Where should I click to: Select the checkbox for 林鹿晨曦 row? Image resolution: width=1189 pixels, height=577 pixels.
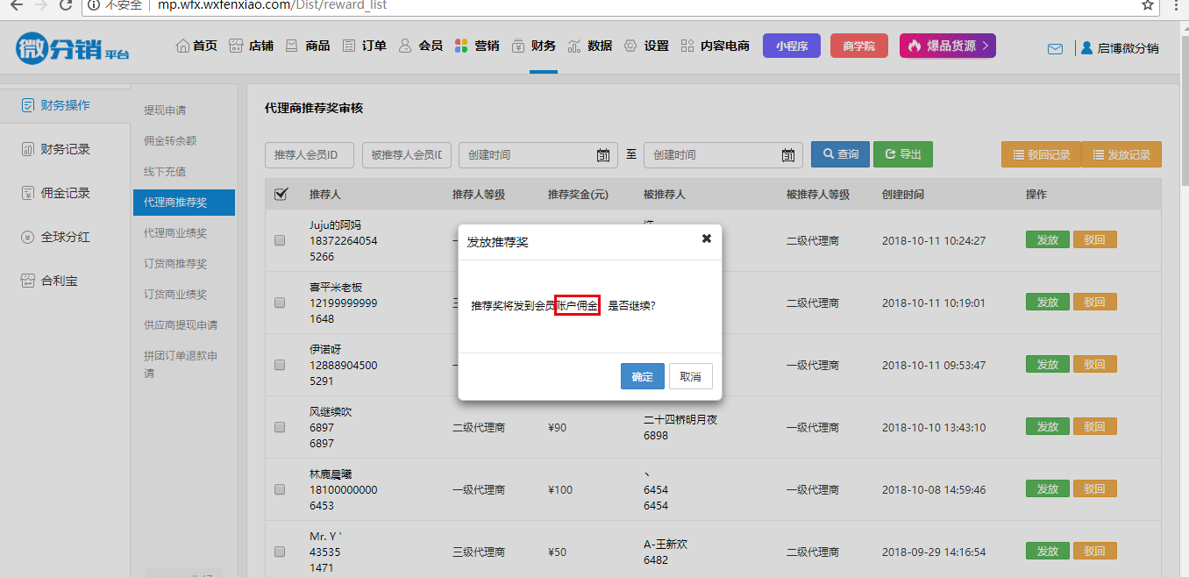click(280, 490)
